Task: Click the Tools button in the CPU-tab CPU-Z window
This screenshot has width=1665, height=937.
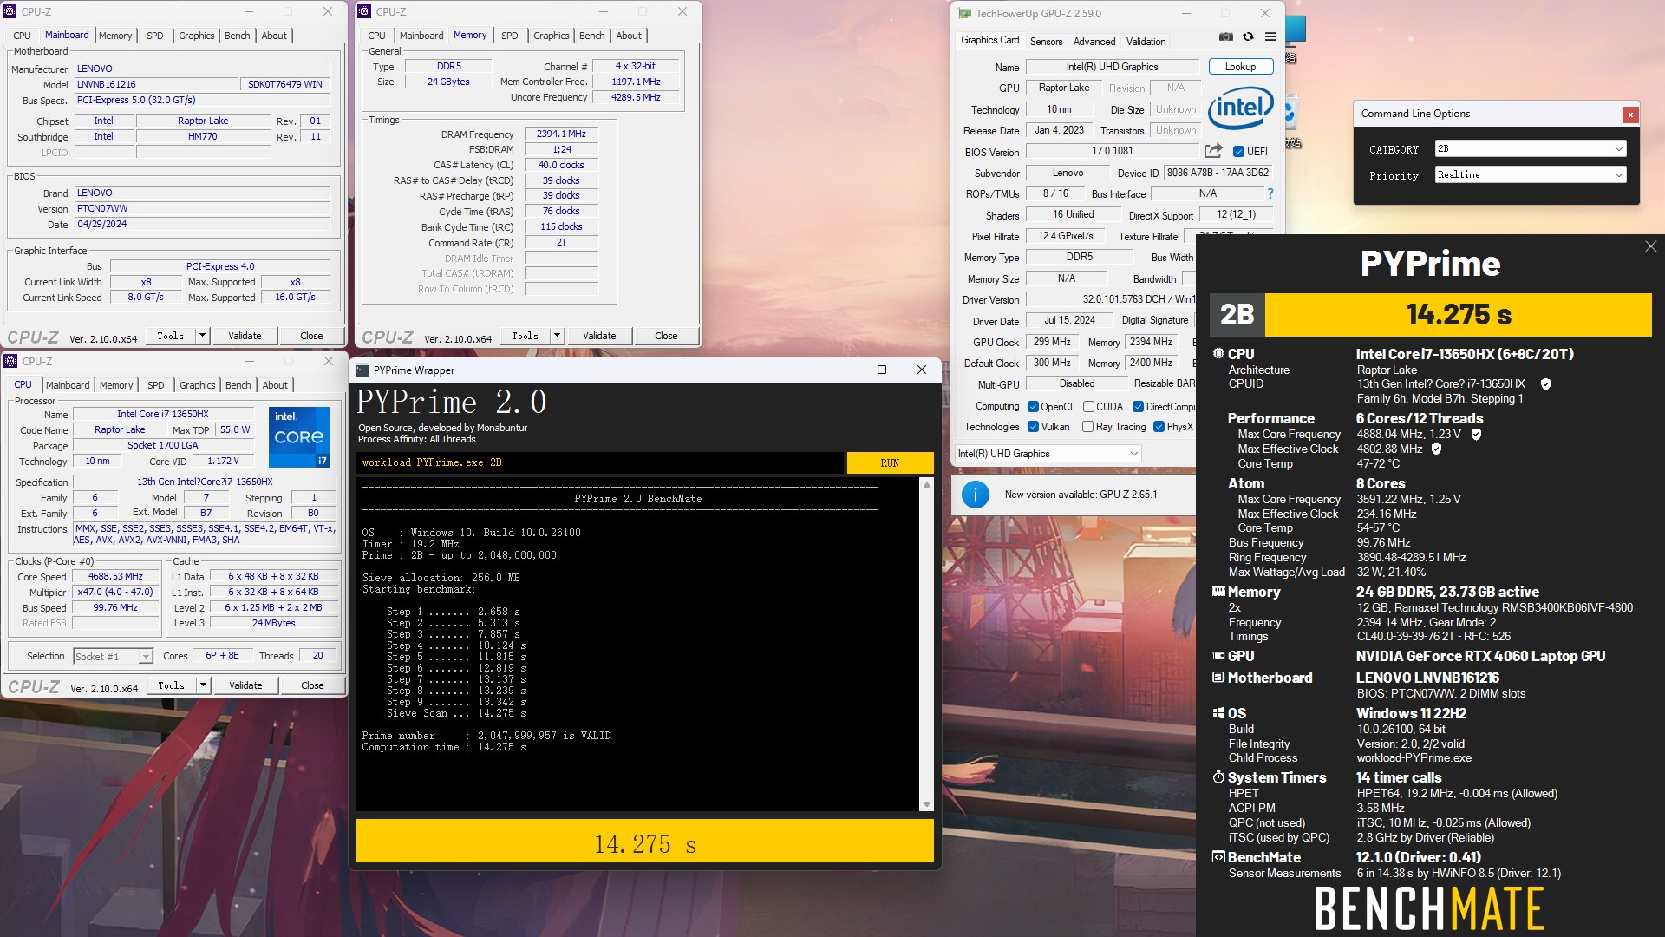Action: (x=171, y=685)
